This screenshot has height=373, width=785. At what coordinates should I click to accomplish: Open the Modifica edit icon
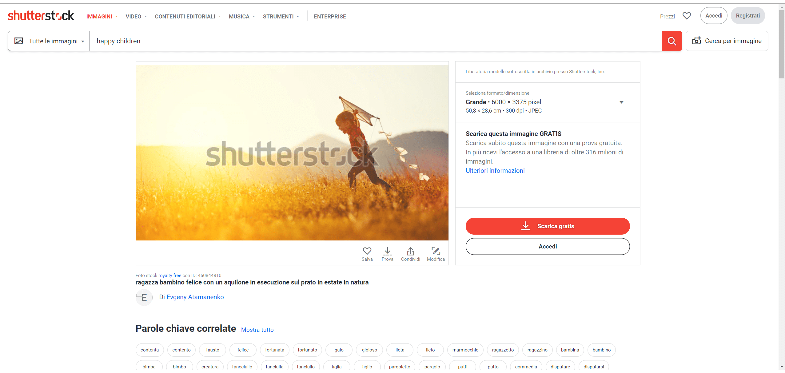coord(436,254)
